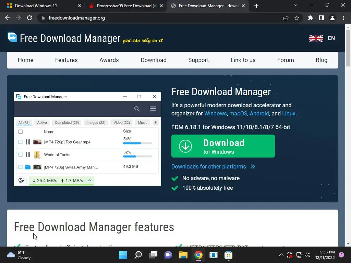Open Downloads for other platforms link
This screenshot has width=351, height=263.
coord(213,167)
